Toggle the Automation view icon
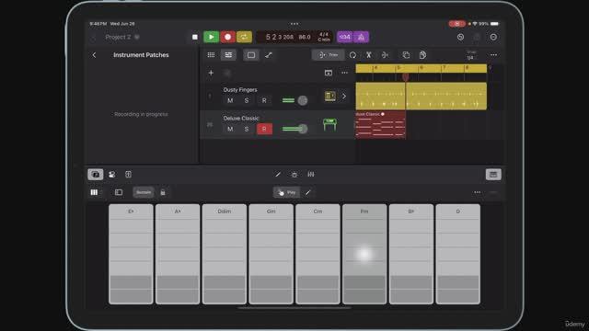The width and height of the screenshot is (589, 331). [x=269, y=55]
